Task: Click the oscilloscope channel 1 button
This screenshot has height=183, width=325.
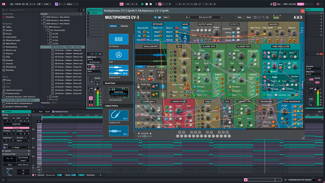Action: point(163,86)
